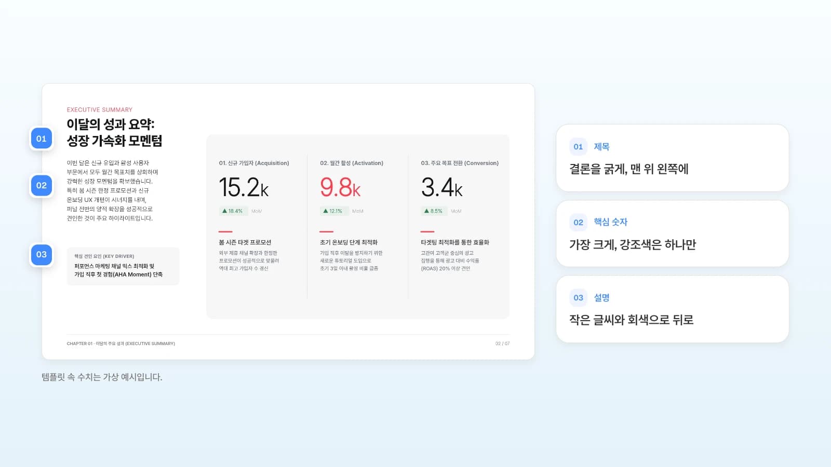Click the description starting "가입 직후 이탈을 방지하기"
The image size is (831, 467).
pyautogui.click(x=351, y=260)
